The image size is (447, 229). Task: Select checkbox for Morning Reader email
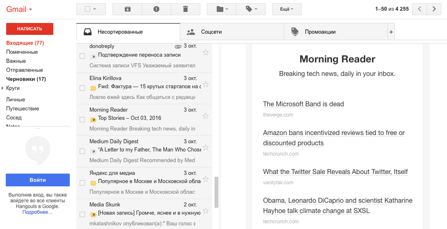(x=83, y=119)
